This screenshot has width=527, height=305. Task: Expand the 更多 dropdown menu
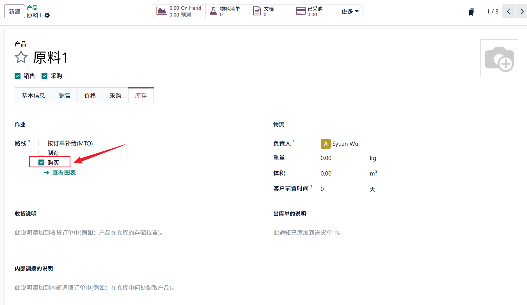[x=350, y=12]
